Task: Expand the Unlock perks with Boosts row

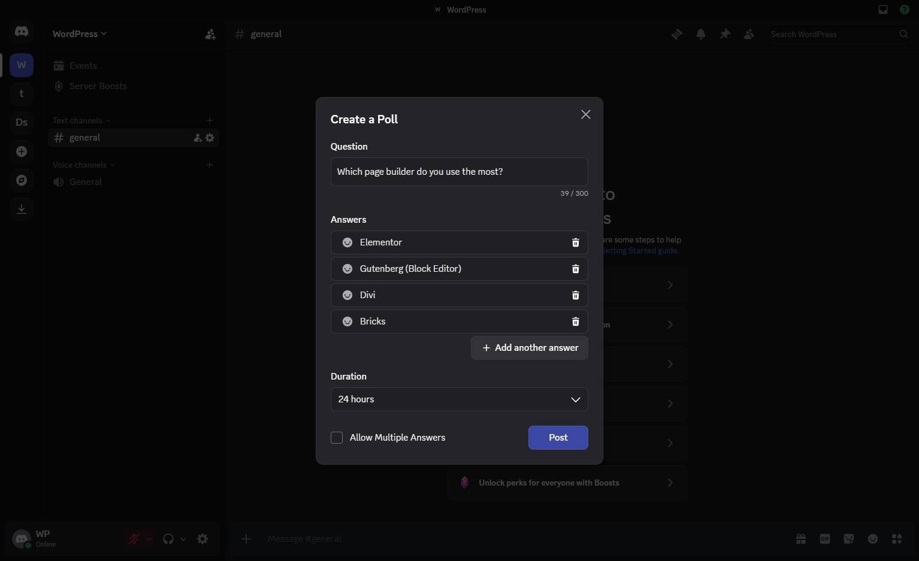Action: coord(567,483)
